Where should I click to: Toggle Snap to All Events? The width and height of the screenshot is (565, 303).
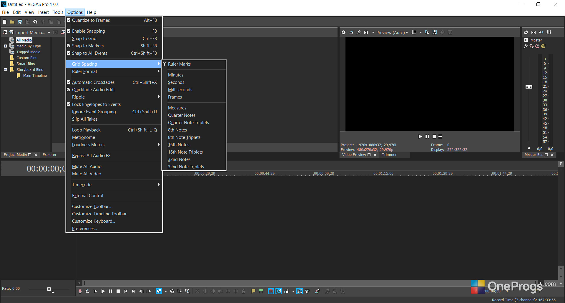[x=114, y=53]
